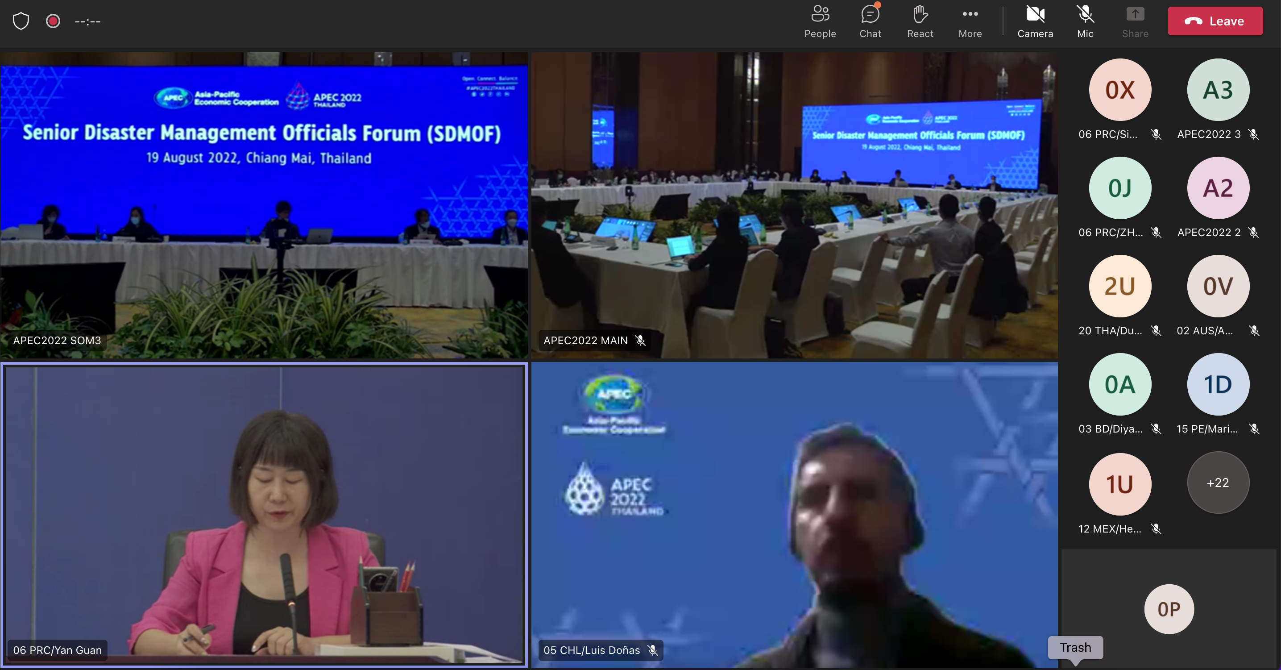The width and height of the screenshot is (1281, 670).
Task: Open the Chat panel
Action: (870, 22)
